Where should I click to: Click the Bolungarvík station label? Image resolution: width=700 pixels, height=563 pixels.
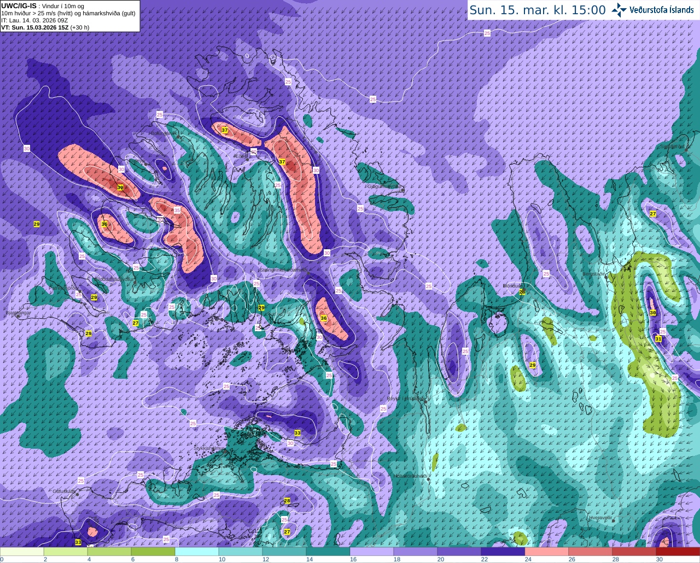point(163,133)
